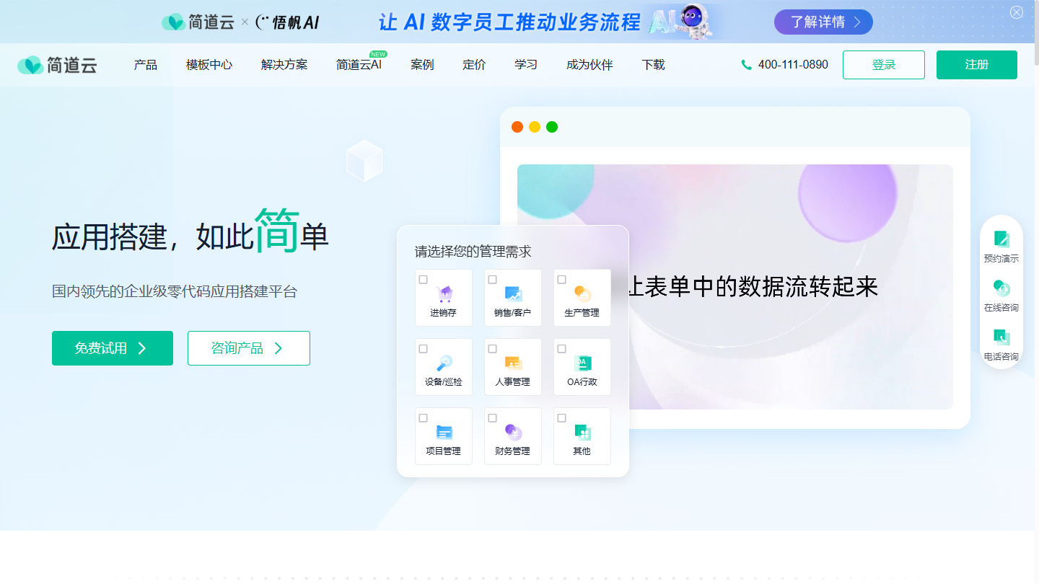Open the 学习 menu
The height and width of the screenshot is (584, 1039).
(526, 65)
